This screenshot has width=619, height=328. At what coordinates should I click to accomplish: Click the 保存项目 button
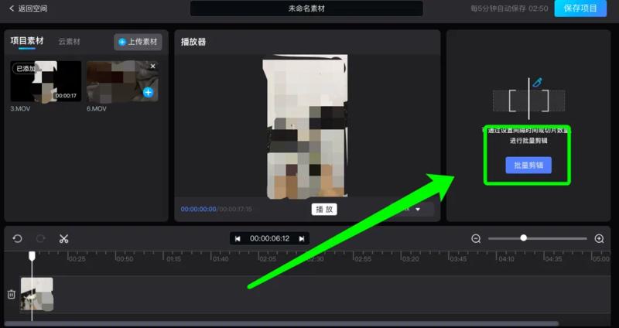(580, 9)
